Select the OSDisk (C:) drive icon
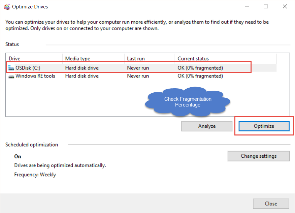 [11, 68]
